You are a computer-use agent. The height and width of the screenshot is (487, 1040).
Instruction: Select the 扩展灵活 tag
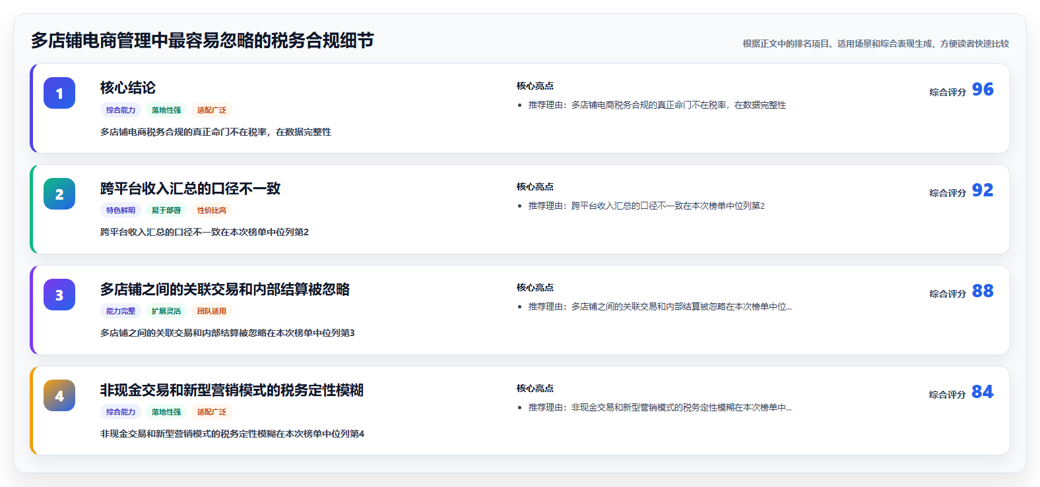166,311
